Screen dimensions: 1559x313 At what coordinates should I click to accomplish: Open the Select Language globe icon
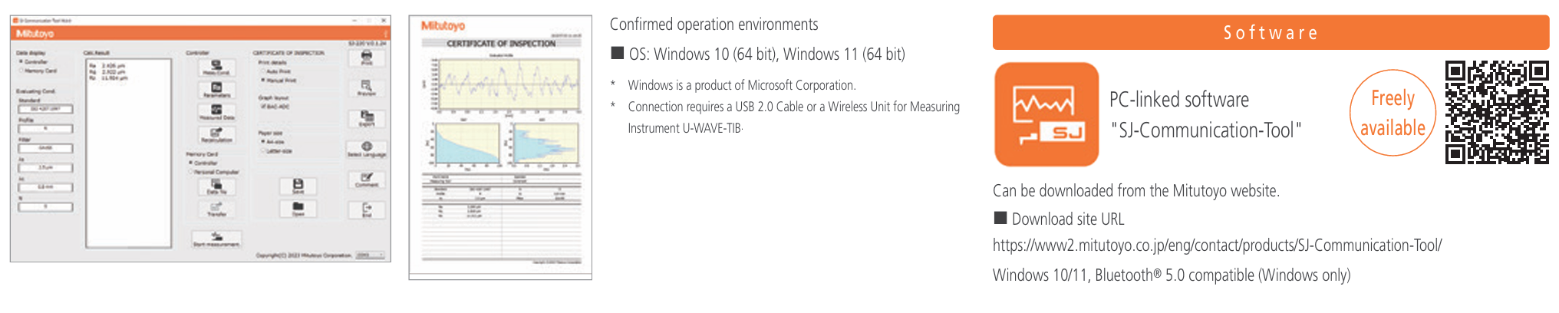[x=367, y=148]
